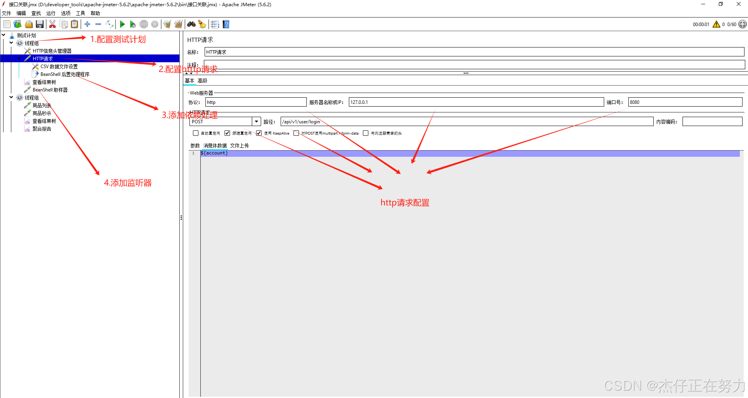Open the Function Helper list icon
This screenshot has width=748, height=398.
(215, 24)
